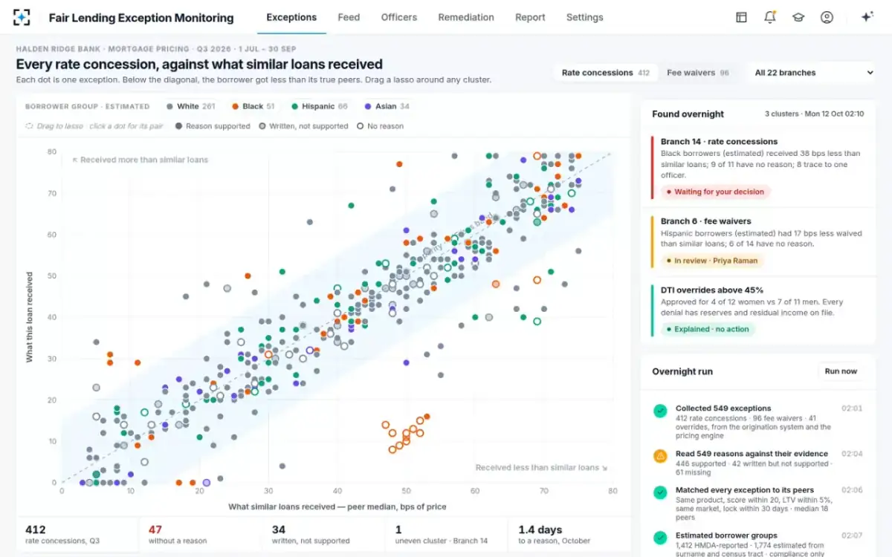Click green check beside Collected 549 exceptions
This screenshot has height=557, width=892.
(659, 411)
